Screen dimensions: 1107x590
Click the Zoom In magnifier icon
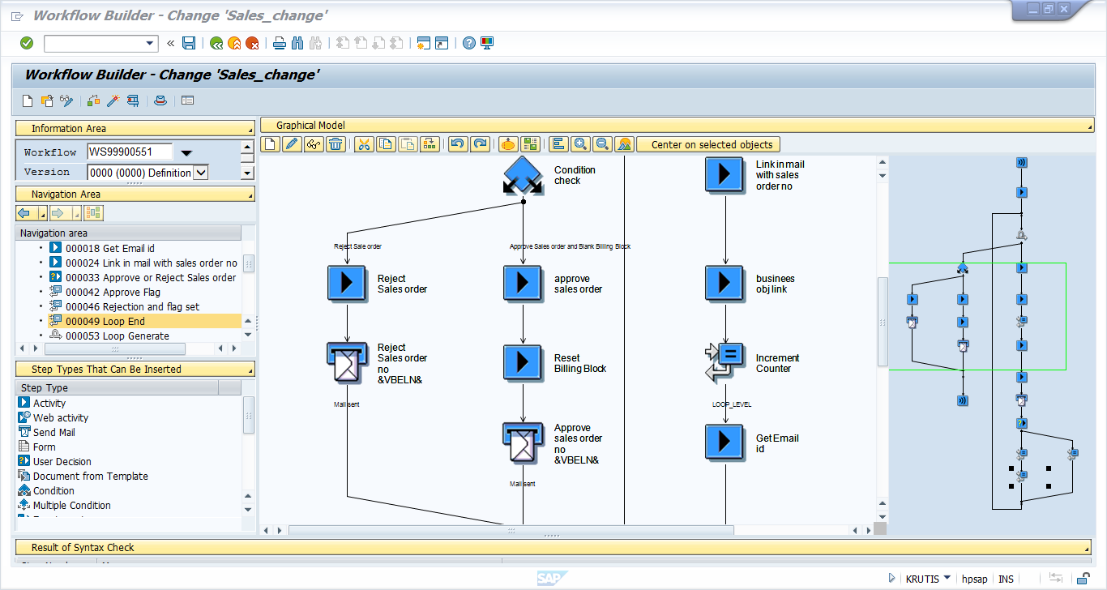[581, 143]
